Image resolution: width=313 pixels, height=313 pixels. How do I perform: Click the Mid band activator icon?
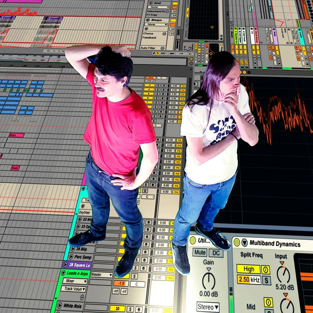click(x=268, y=302)
